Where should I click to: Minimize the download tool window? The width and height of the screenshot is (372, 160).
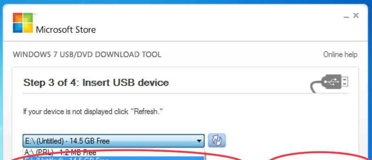pos(346,16)
